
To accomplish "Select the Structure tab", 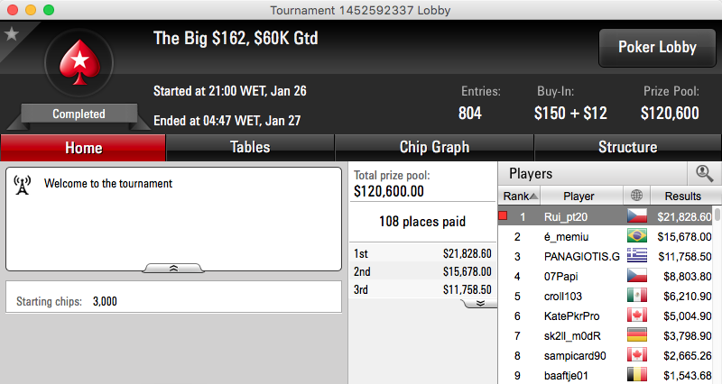I will click(627, 147).
